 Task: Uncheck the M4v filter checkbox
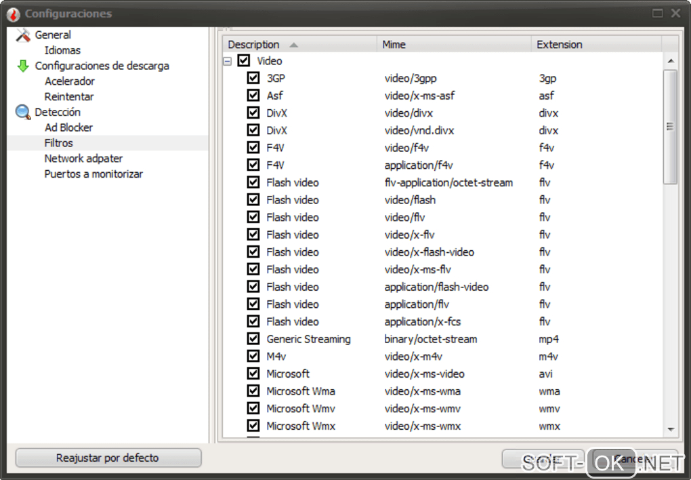253,356
